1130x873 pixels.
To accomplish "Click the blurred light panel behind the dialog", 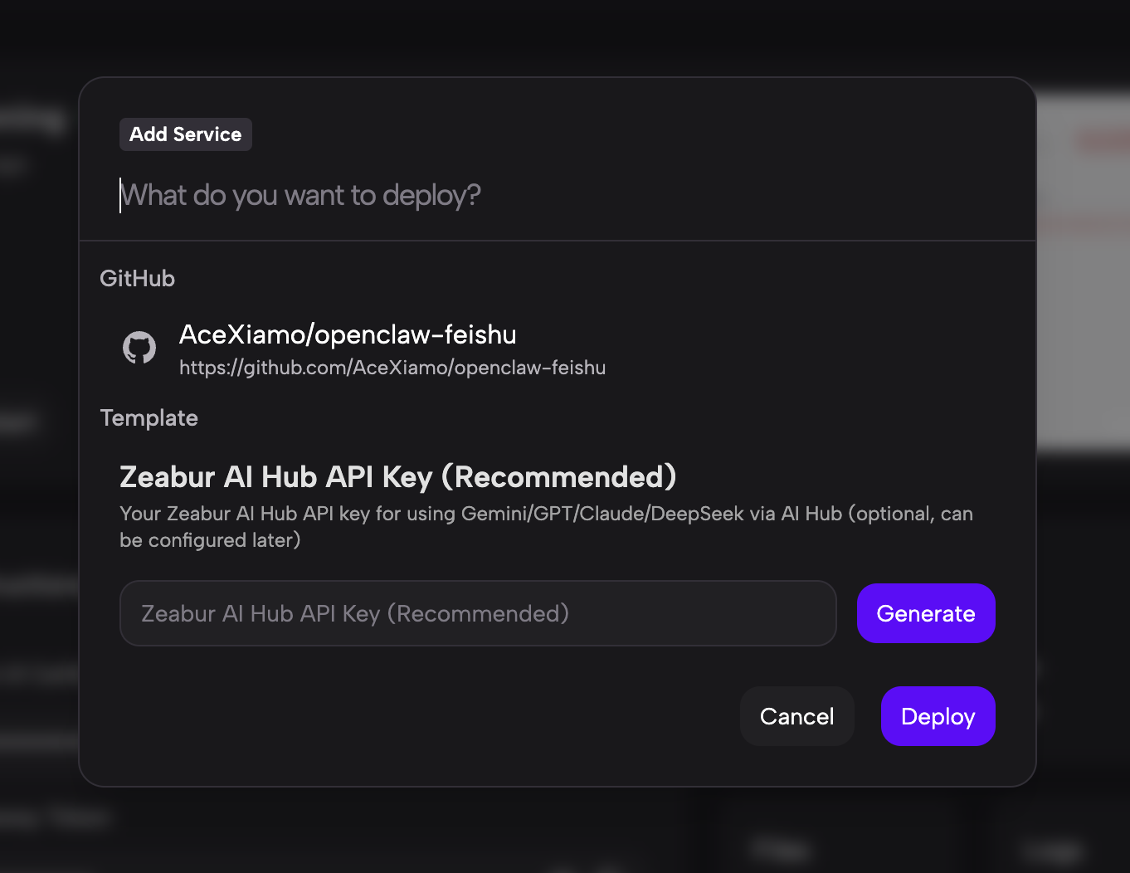I will [1083, 332].
